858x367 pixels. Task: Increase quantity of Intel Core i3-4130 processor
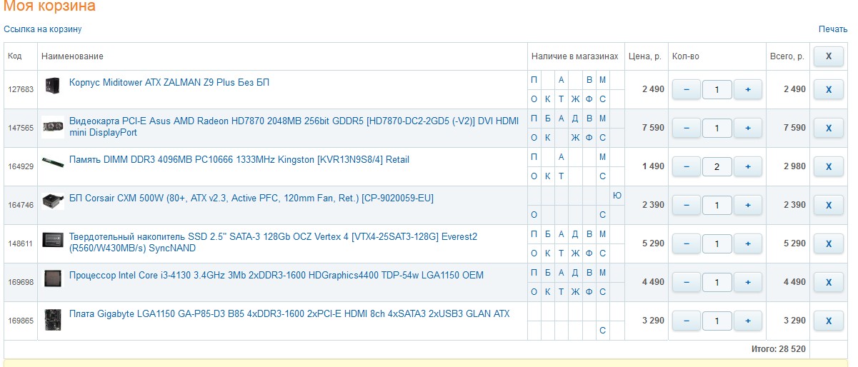tap(748, 283)
